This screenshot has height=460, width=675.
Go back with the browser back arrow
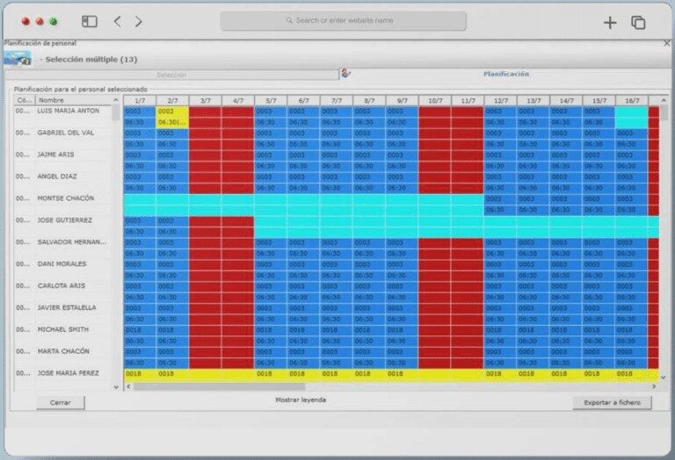118,22
